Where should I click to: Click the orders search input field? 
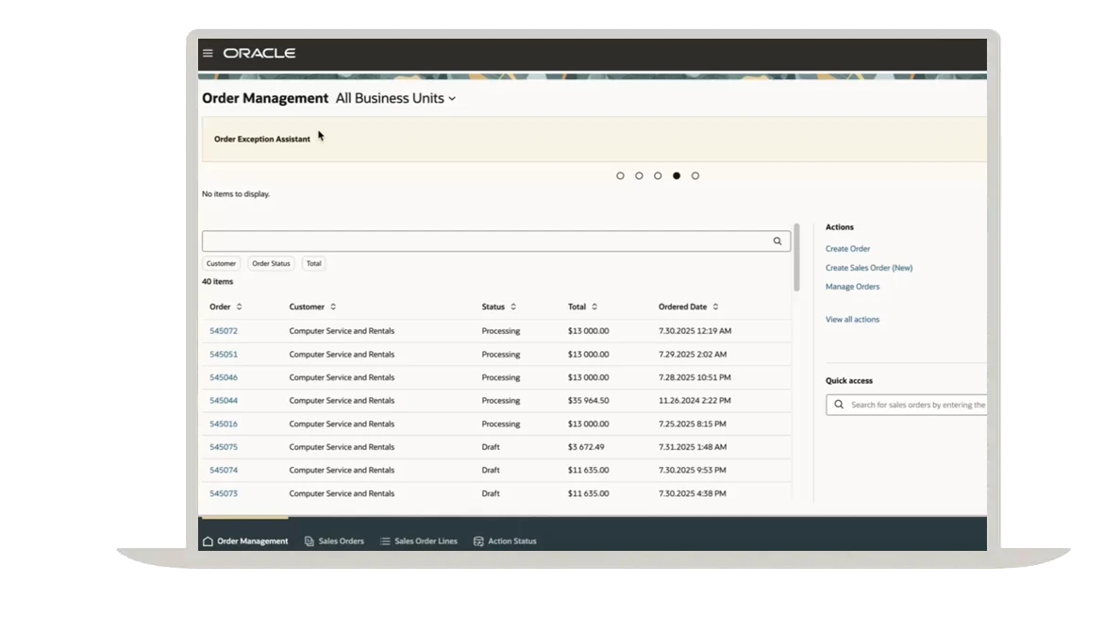(x=486, y=241)
